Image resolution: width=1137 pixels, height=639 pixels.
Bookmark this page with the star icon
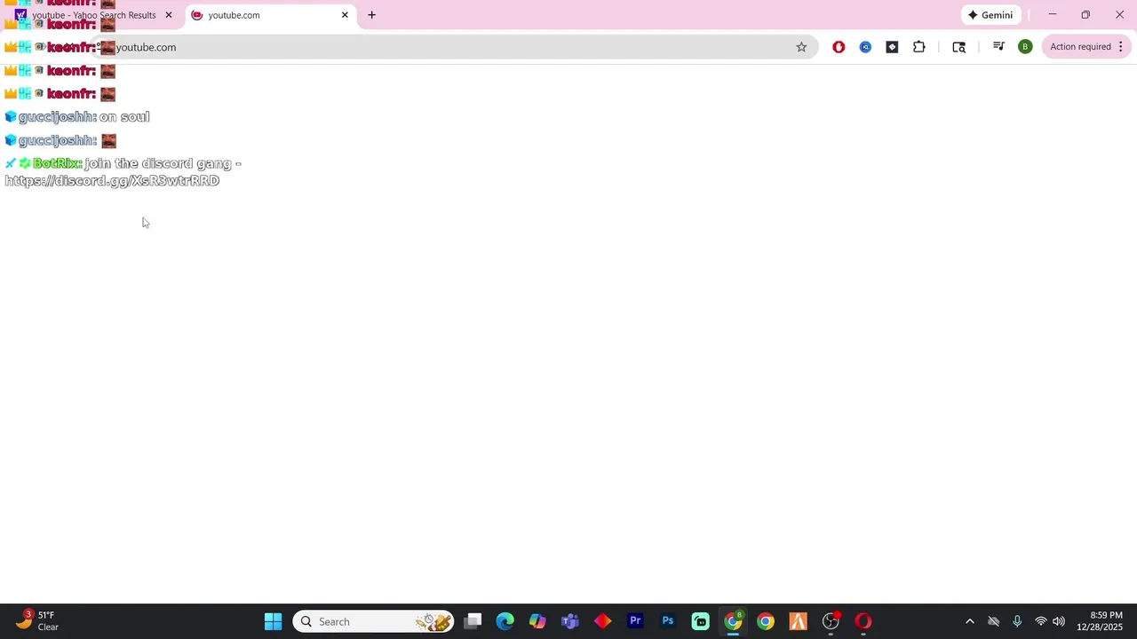(801, 47)
